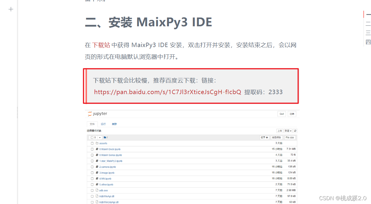Open the 下载站 link in the paragraph

pyautogui.click(x=101, y=45)
